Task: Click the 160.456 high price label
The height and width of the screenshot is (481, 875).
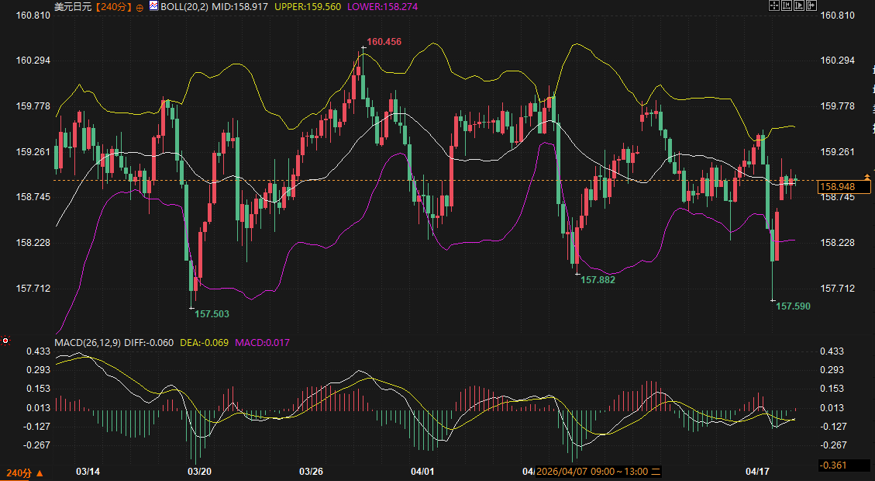Action: point(384,42)
